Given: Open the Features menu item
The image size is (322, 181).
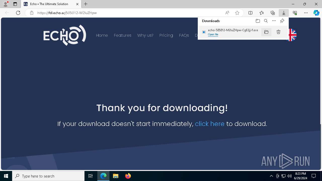Looking at the screenshot, I should 123,35.
